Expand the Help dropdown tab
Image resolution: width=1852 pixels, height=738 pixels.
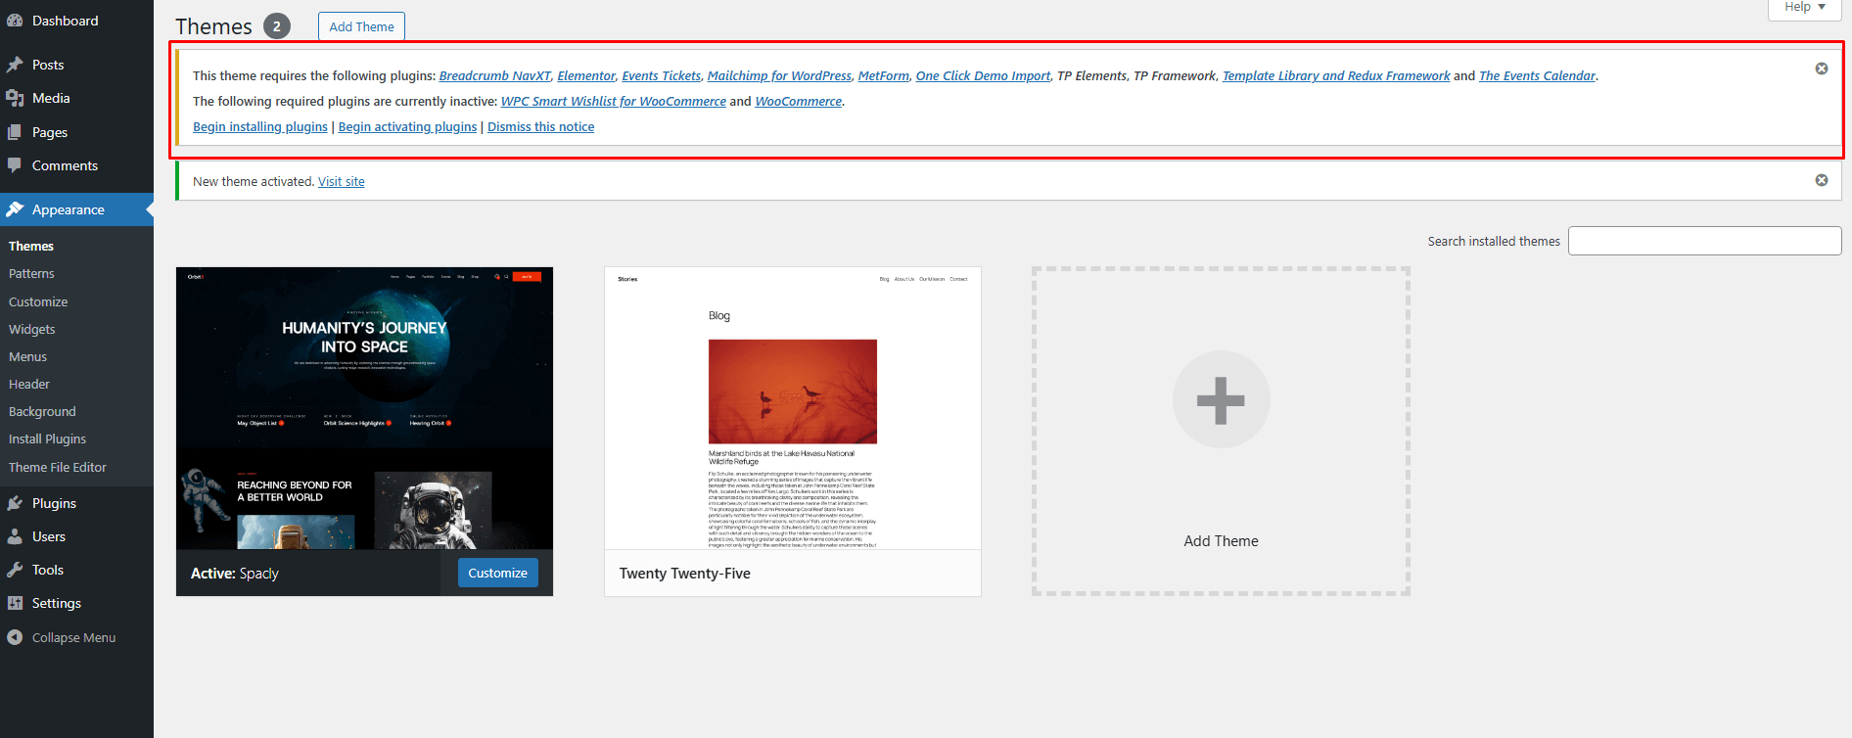click(x=1805, y=8)
